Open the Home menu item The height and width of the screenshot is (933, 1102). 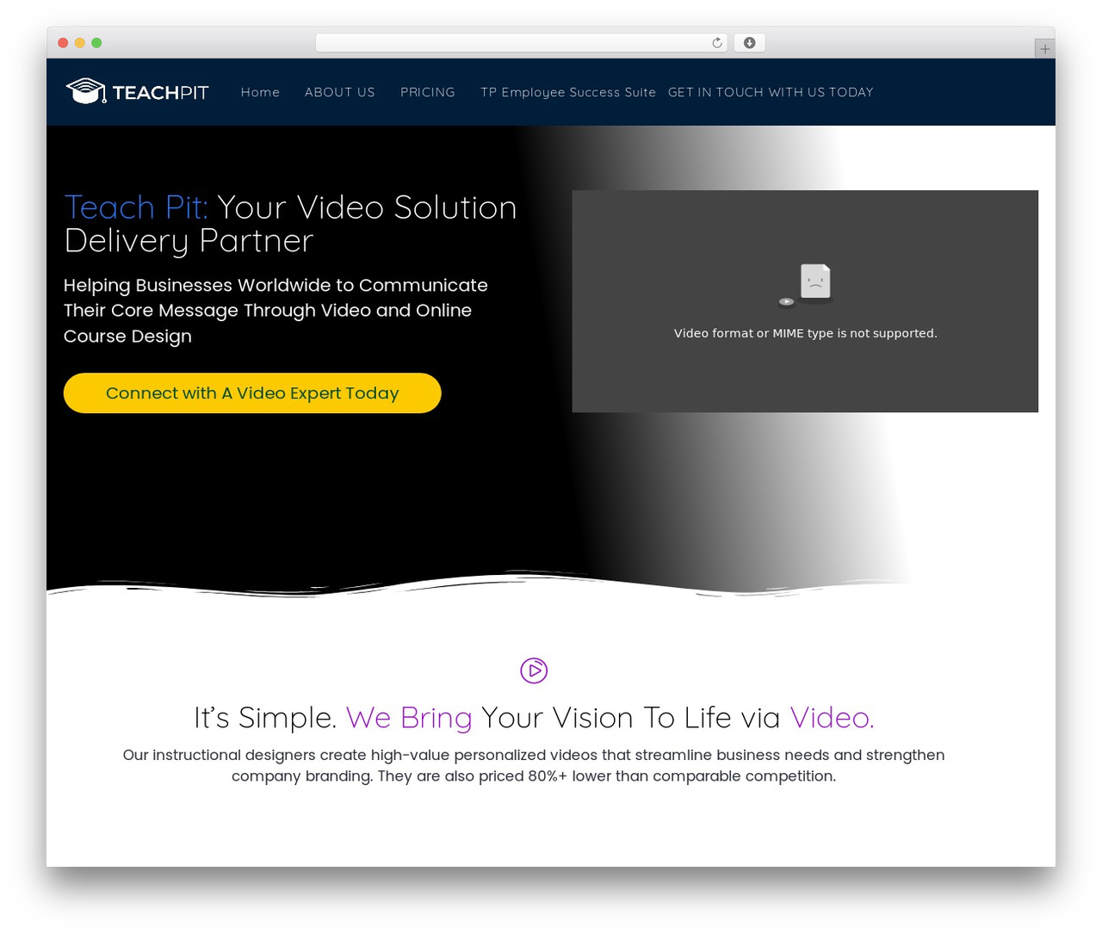(260, 92)
